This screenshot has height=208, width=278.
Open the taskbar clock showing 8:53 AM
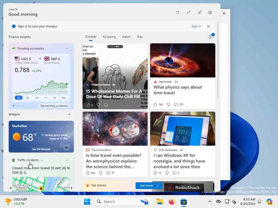pyautogui.click(x=248, y=201)
